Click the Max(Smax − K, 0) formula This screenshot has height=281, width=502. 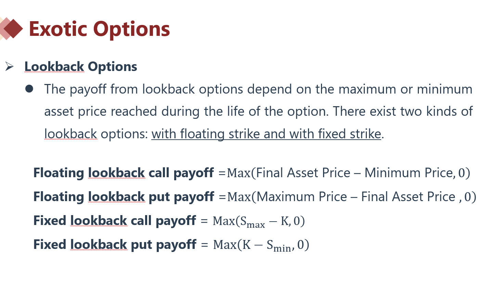click(x=259, y=221)
